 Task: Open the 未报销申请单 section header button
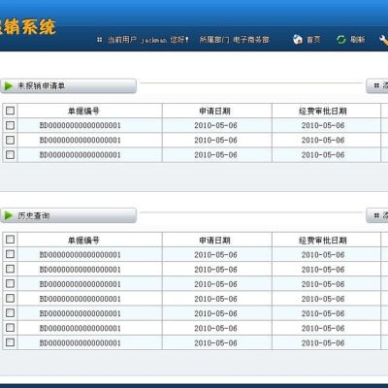pyautogui.click(x=68, y=86)
